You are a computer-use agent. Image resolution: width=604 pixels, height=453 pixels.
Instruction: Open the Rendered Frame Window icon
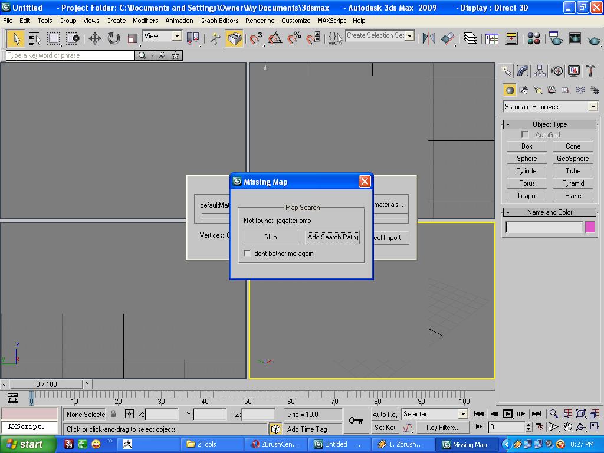coord(575,38)
